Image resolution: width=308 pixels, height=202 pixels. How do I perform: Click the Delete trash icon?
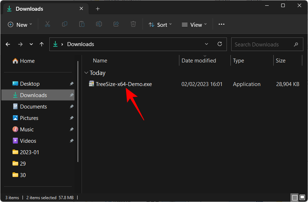coord(133,24)
